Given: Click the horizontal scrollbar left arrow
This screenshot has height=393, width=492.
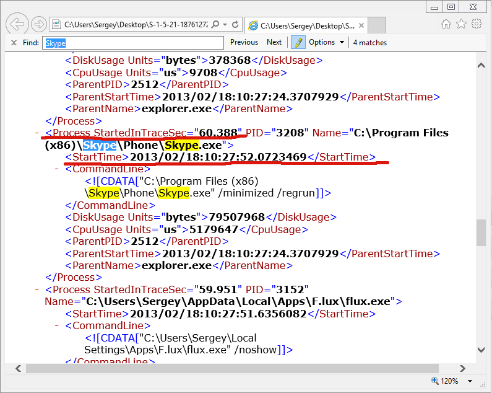Looking at the screenshot, I should click(19, 368).
